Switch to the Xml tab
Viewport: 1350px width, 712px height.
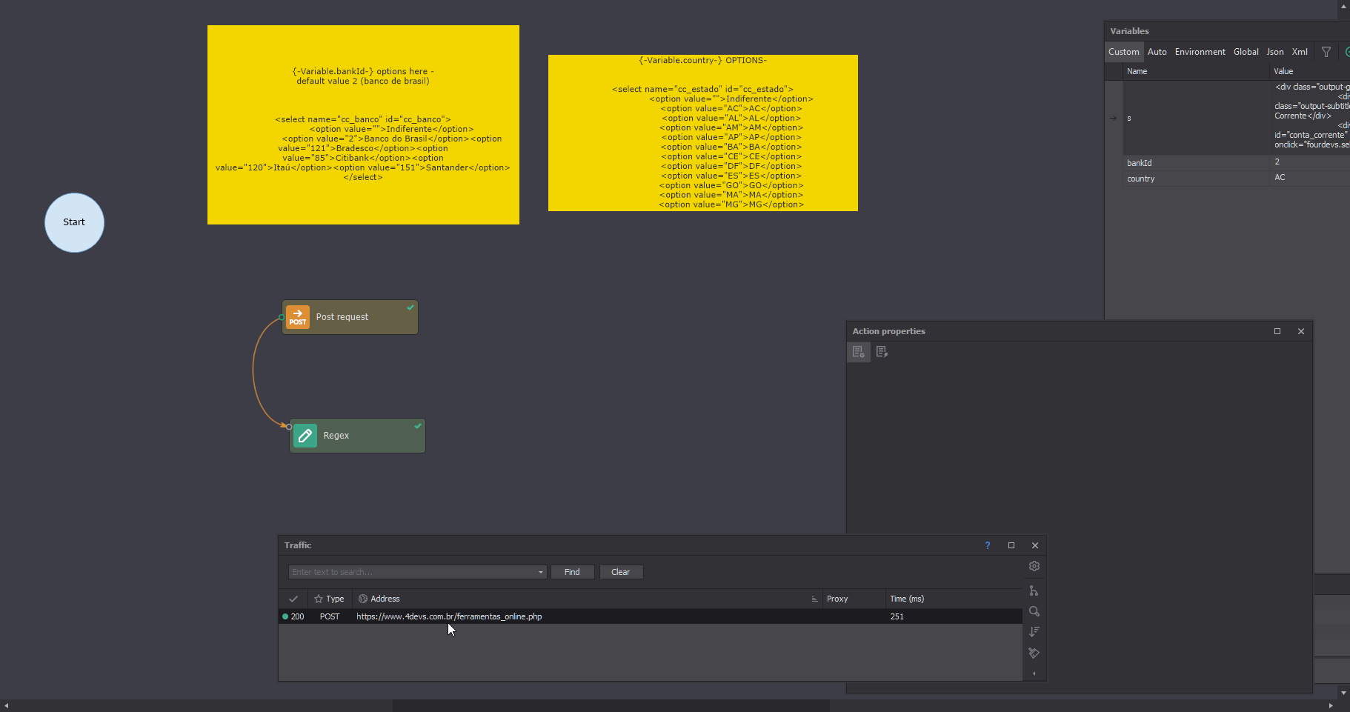1300,52
